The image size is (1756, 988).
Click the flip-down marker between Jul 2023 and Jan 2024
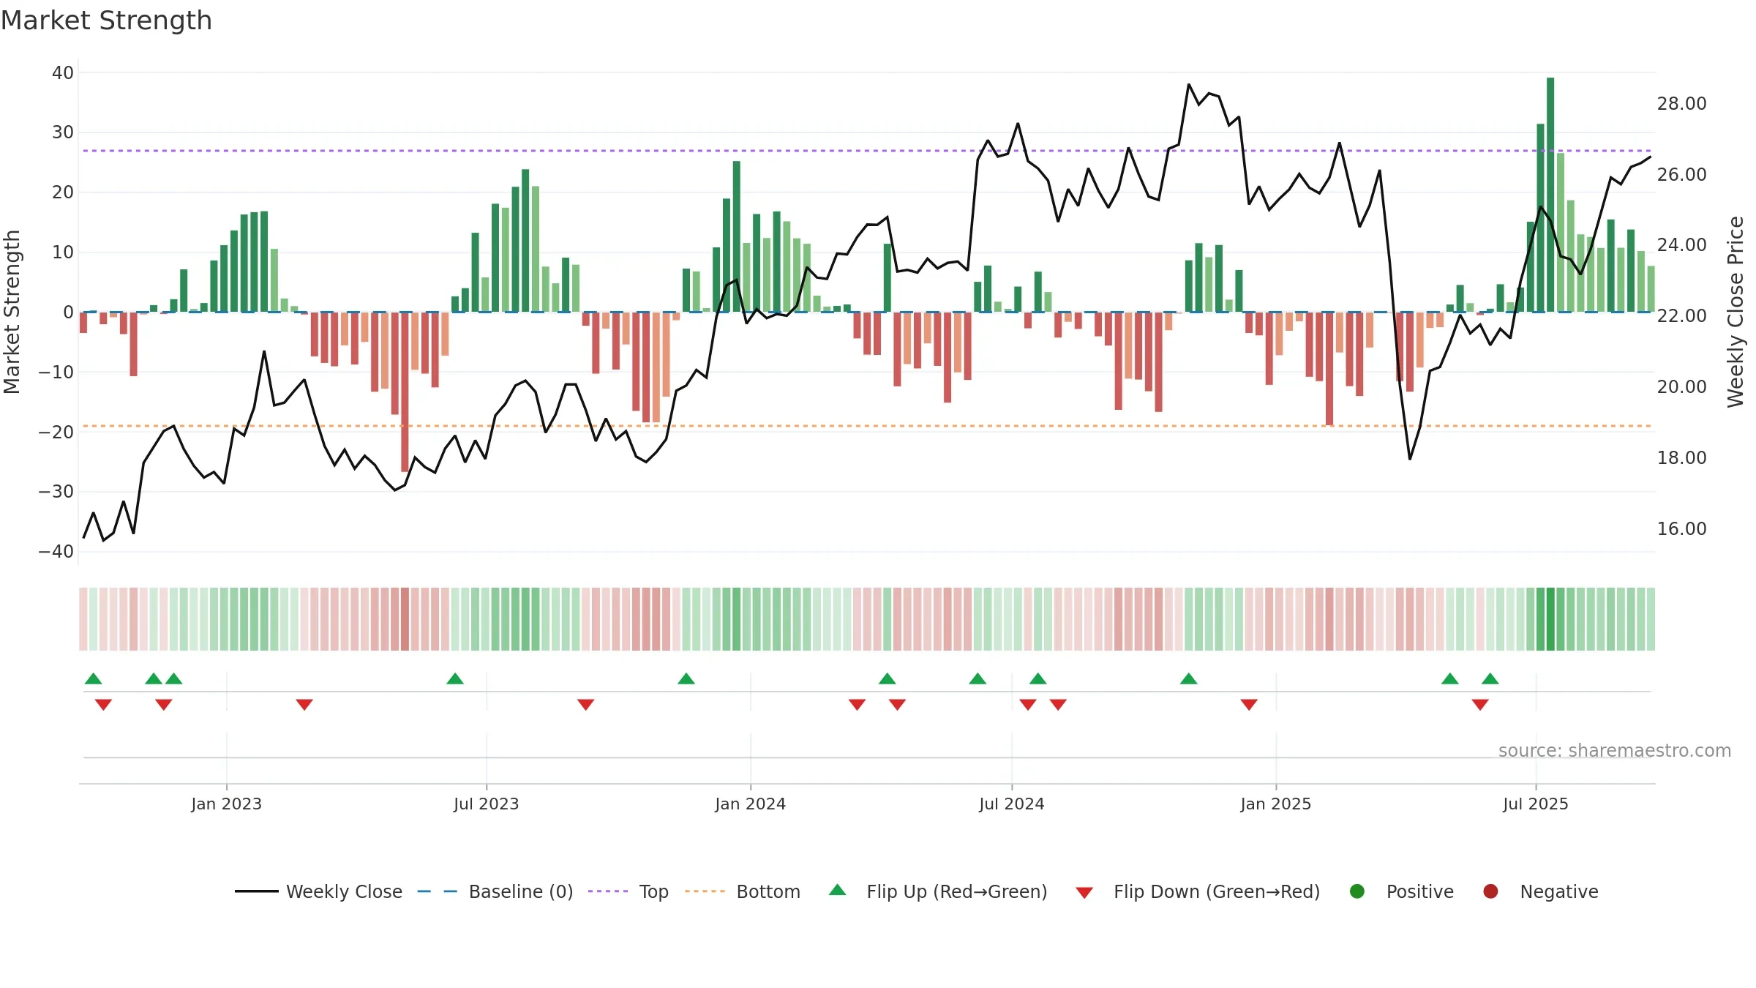click(585, 704)
